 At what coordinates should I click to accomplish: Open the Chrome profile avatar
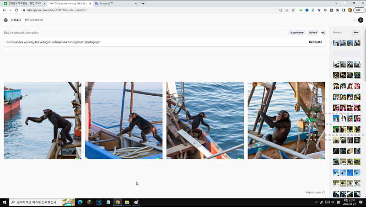350,10
